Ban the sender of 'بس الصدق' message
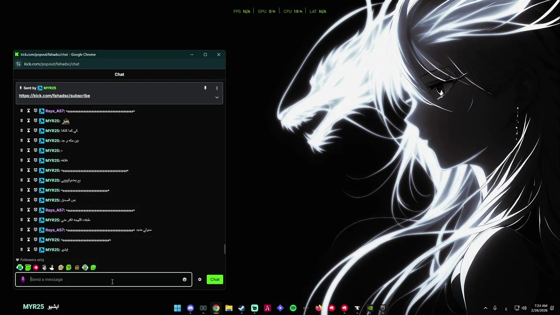The image size is (560, 315). (35, 200)
